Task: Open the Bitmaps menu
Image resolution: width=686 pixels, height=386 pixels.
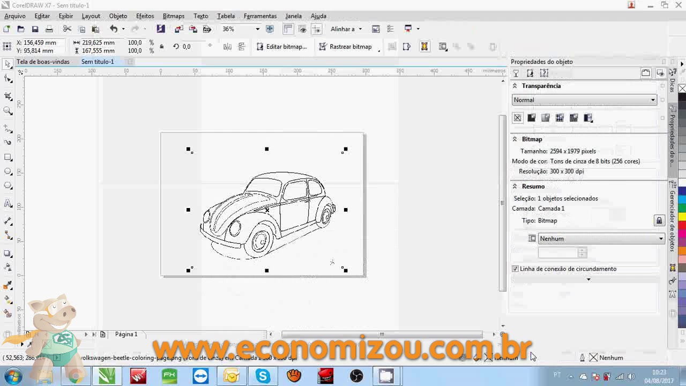Action: pos(174,16)
